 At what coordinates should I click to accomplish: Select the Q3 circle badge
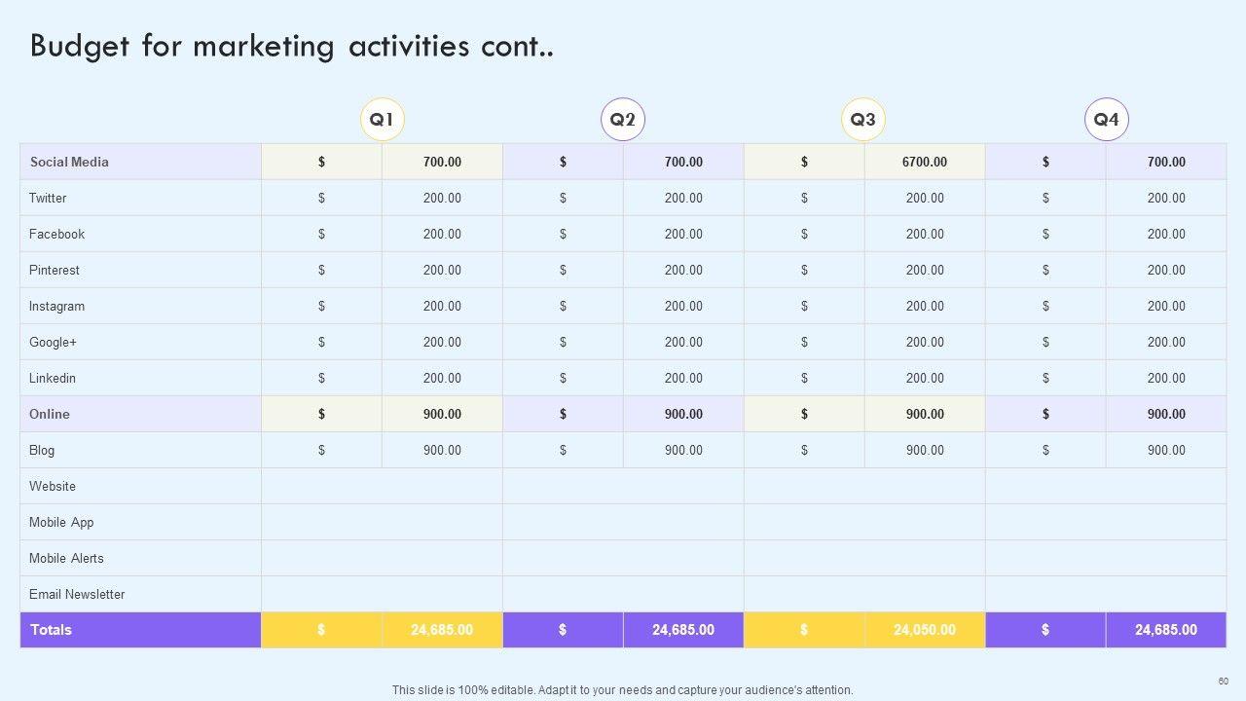pos(863,120)
